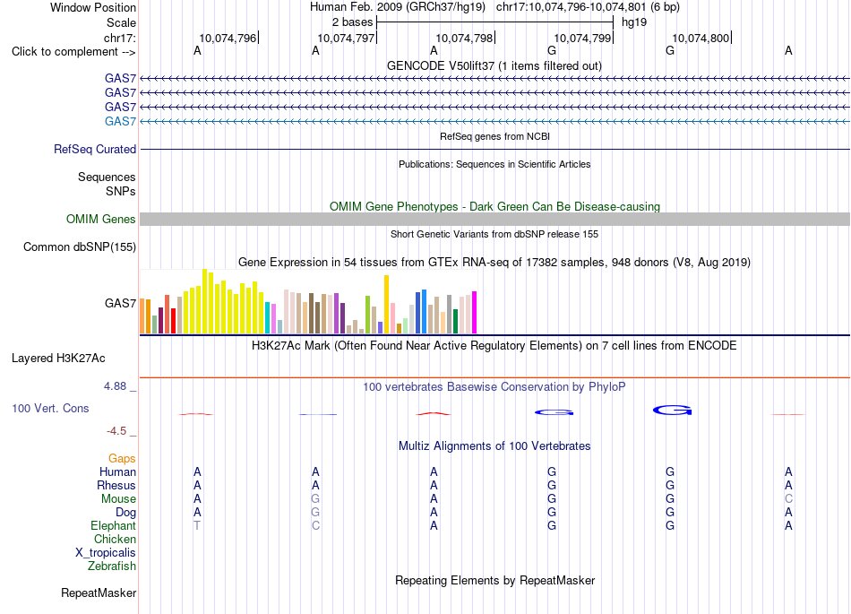Viewport: 851px width, 614px height.
Task: Click the orange 'Gaps' row label
Action: [x=122, y=459]
